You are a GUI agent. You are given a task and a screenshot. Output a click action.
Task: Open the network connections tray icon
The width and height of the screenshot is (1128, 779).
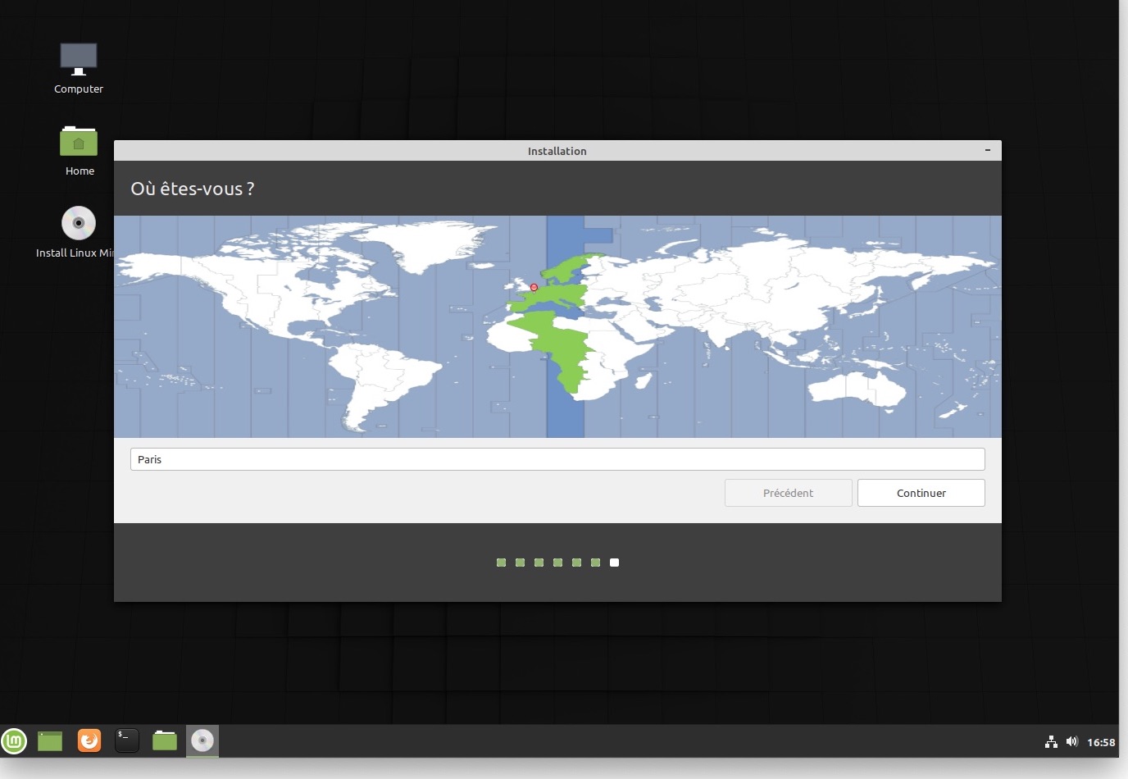click(1051, 742)
